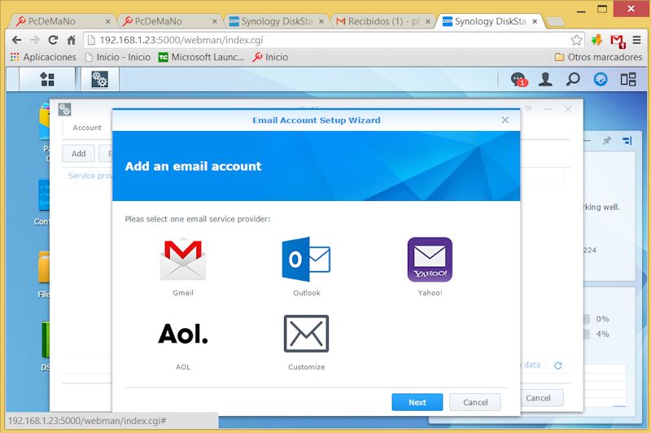This screenshot has height=433, width=651.
Task: Expand the Otros marcadores folder
Action: point(598,57)
